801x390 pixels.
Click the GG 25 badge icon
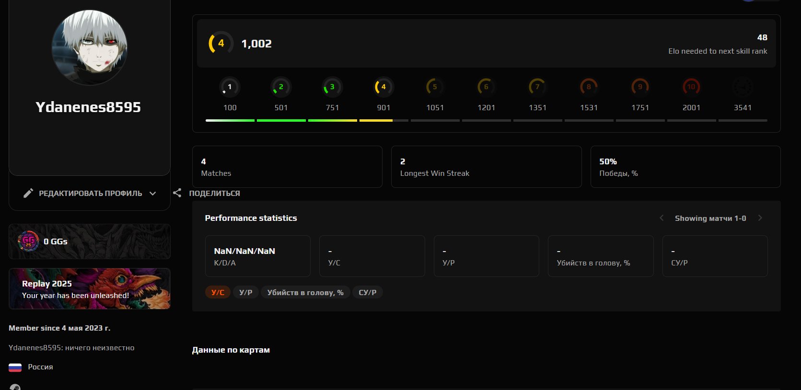tap(28, 241)
